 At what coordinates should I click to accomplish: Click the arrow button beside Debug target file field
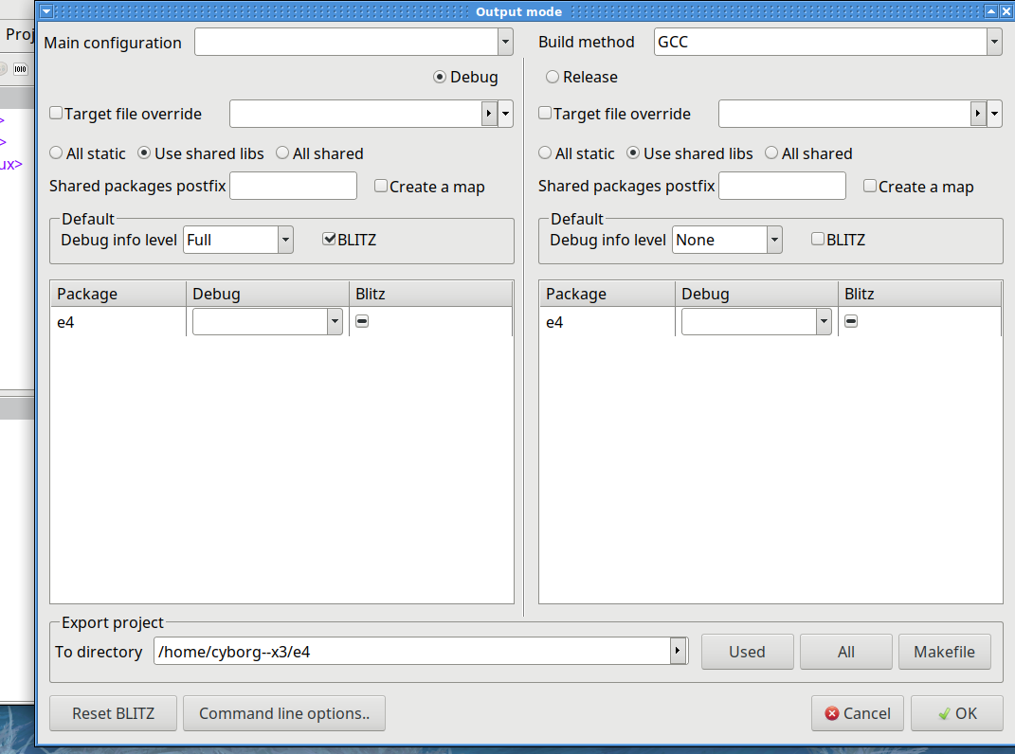489,114
